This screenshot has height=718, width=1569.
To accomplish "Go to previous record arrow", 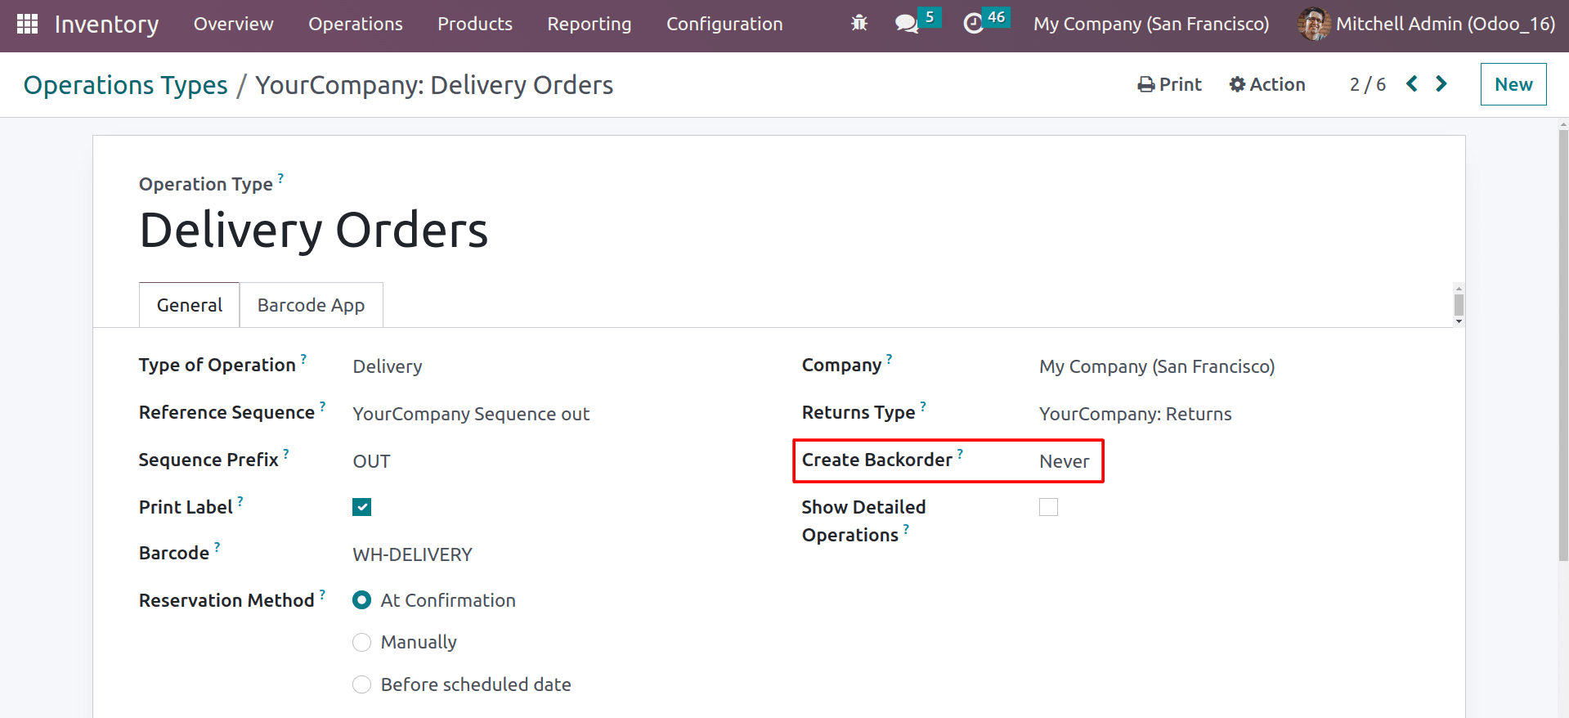I will (x=1412, y=83).
